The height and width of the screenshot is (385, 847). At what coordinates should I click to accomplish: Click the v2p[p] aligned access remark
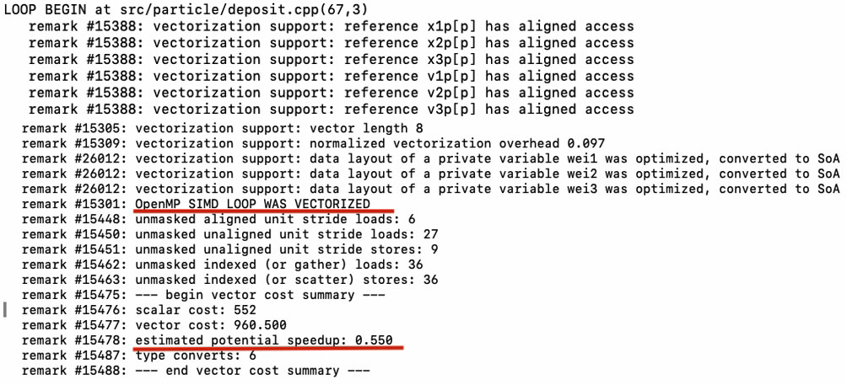coord(331,94)
